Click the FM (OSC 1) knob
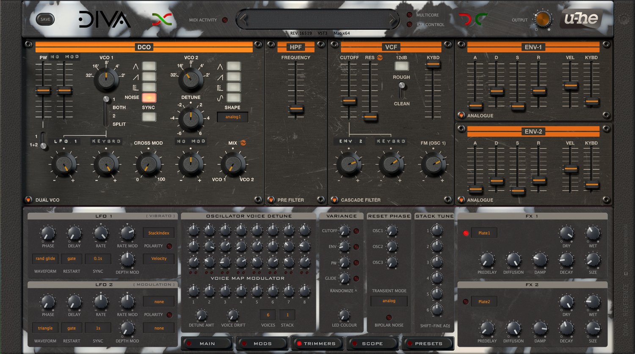The width and height of the screenshot is (635, 354). [x=433, y=164]
